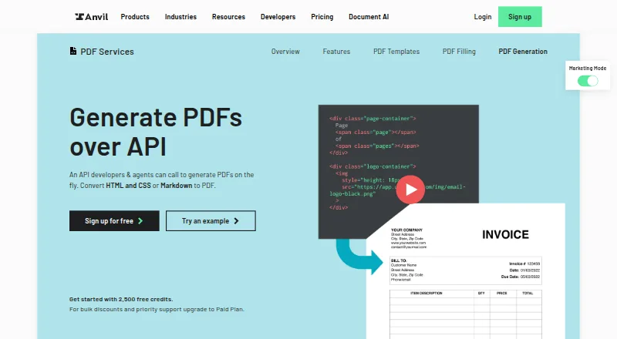
Task: Open the PDF Services heading link
Action: click(x=107, y=52)
